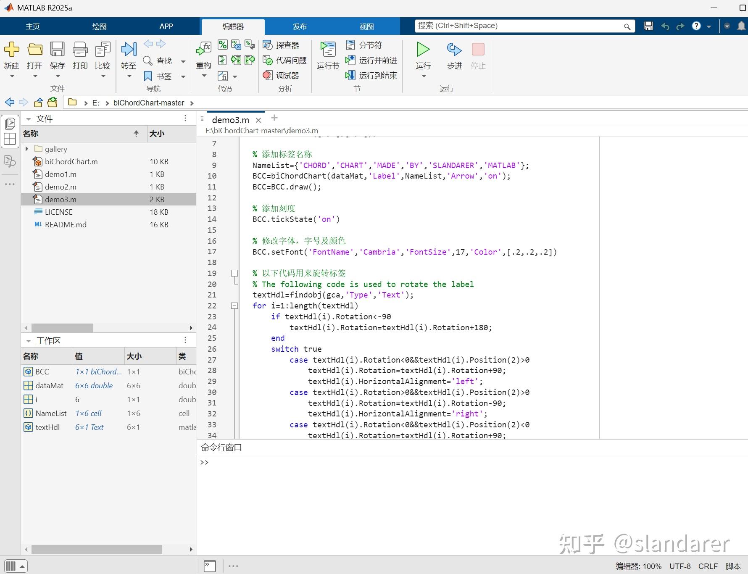
Task: Open the dropdown under Save (保存)
Action: pyautogui.click(x=58, y=76)
